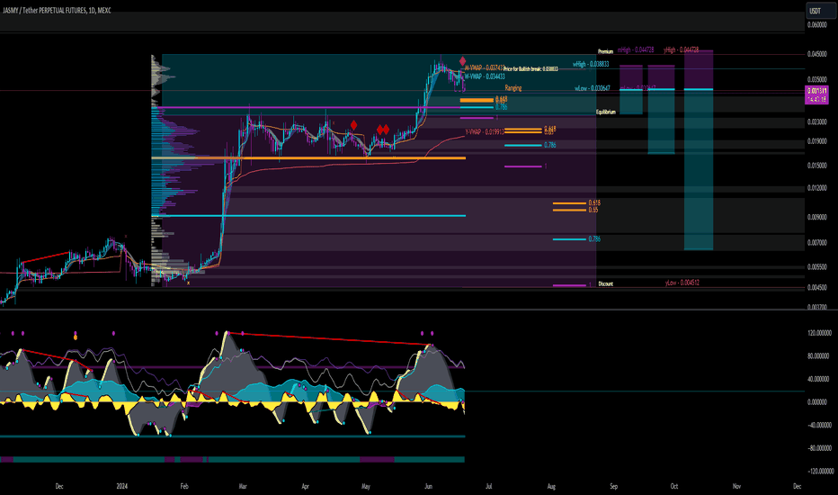Click the Y-VWAP 0.019913 label
The height and width of the screenshot is (495, 838).
coord(485,131)
